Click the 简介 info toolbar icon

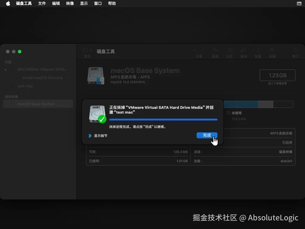point(295,50)
